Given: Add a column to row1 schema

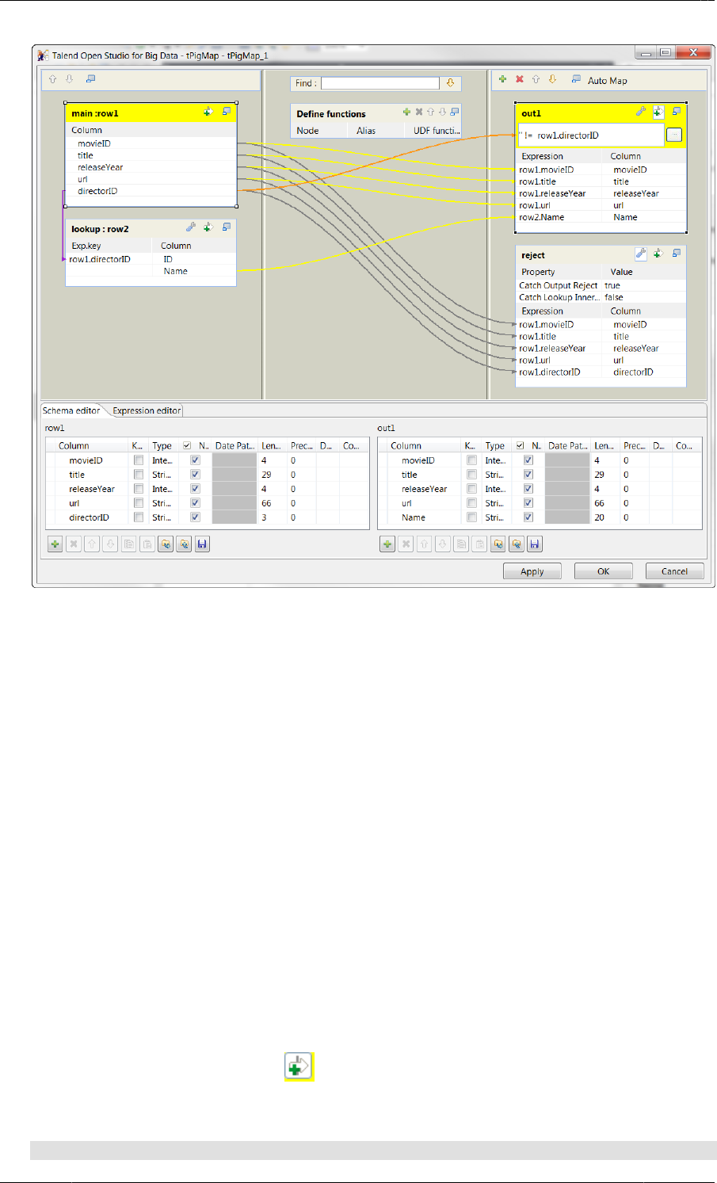Looking at the screenshot, I should (x=55, y=544).
